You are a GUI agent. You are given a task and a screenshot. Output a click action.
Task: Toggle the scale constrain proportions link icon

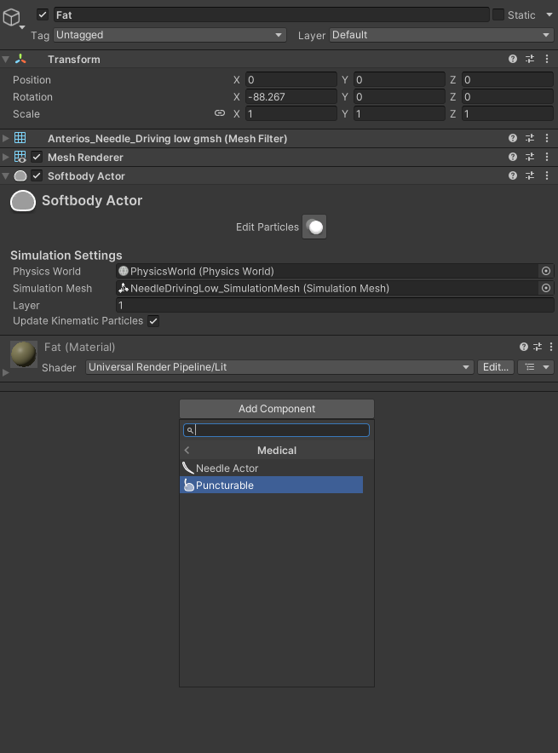pos(220,114)
